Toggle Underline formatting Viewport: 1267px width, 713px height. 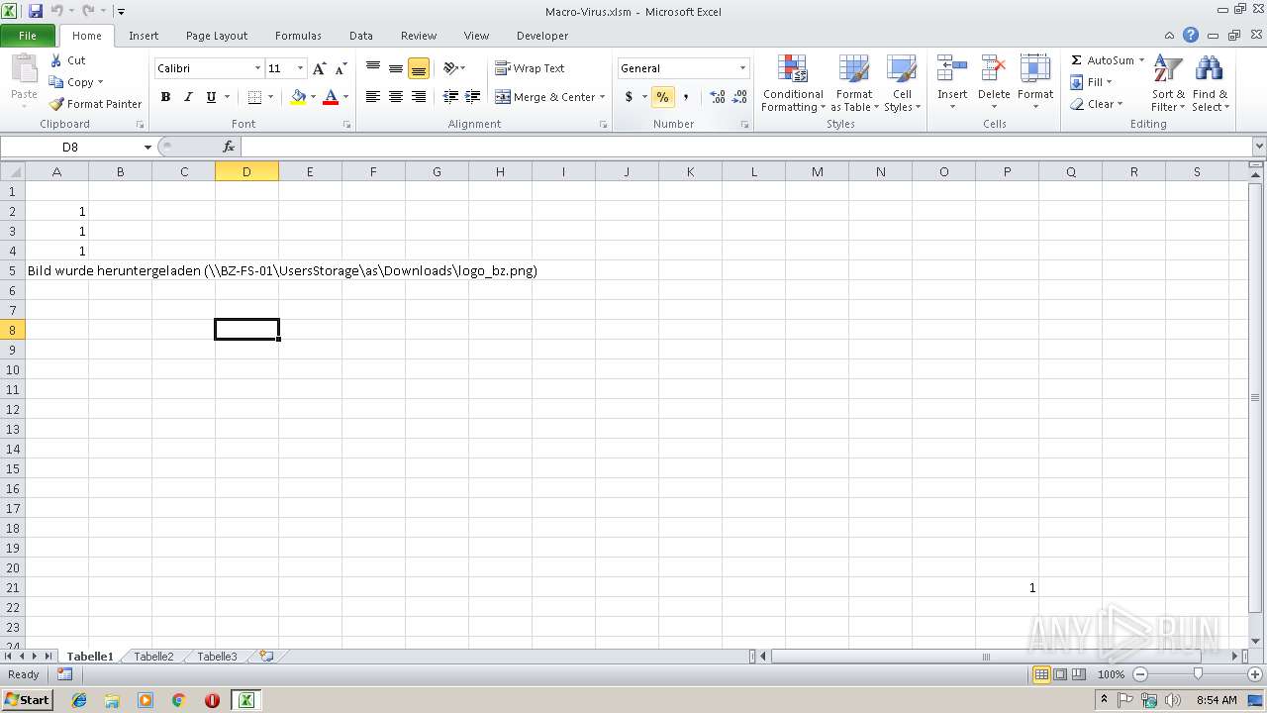[211, 97]
